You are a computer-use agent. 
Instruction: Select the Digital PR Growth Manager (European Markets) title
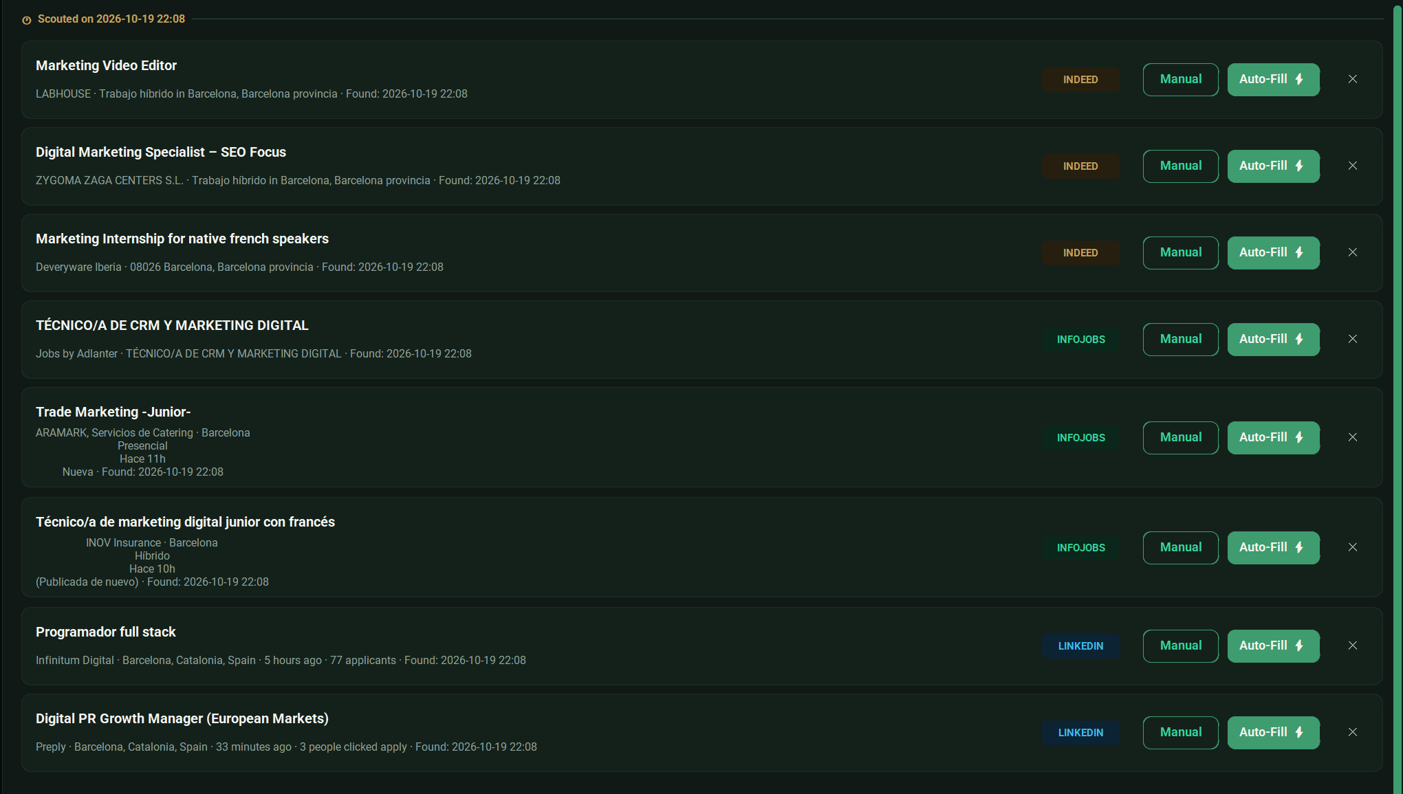pos(182,718)
